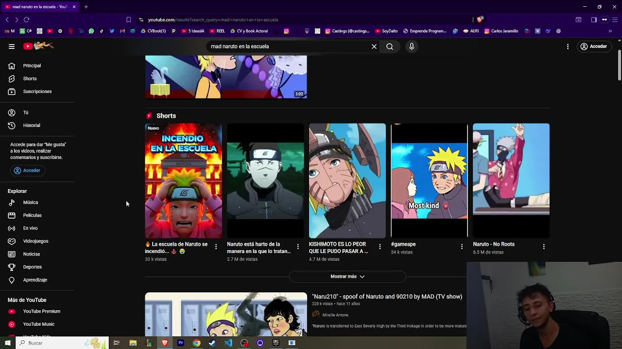Open the Brave Shields icon

point(480,19)
